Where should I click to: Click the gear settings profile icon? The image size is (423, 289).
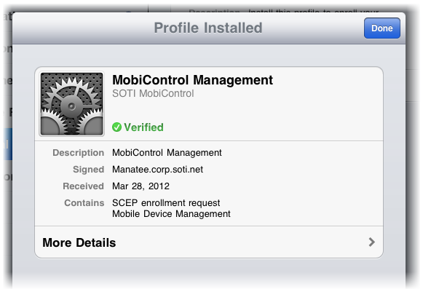pos(72,104)
